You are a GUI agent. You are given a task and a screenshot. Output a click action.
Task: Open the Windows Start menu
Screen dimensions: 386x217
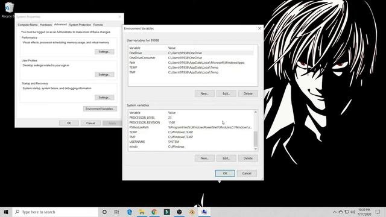coord(6,212)
